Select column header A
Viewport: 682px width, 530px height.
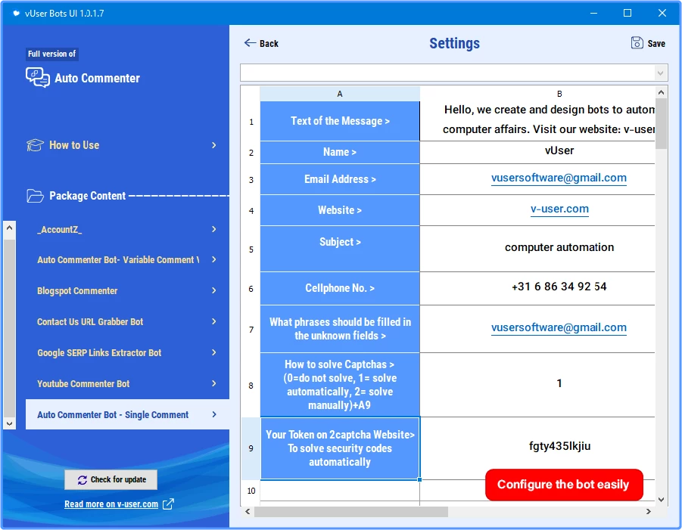340,94
